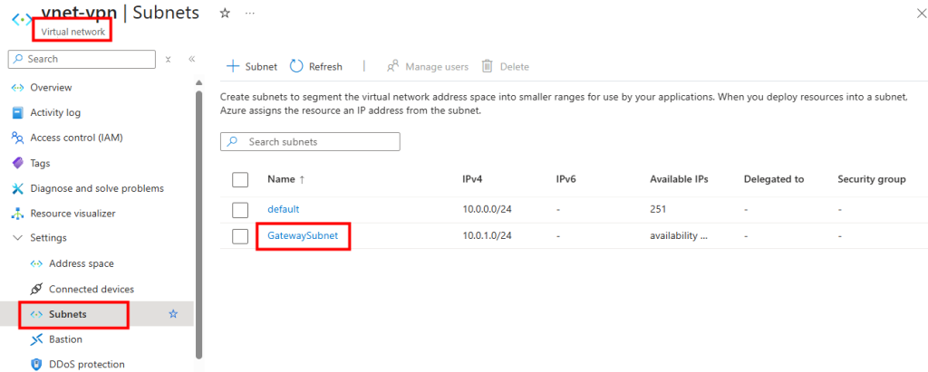Click the Overview icon in sidebar

click(18, 88)
